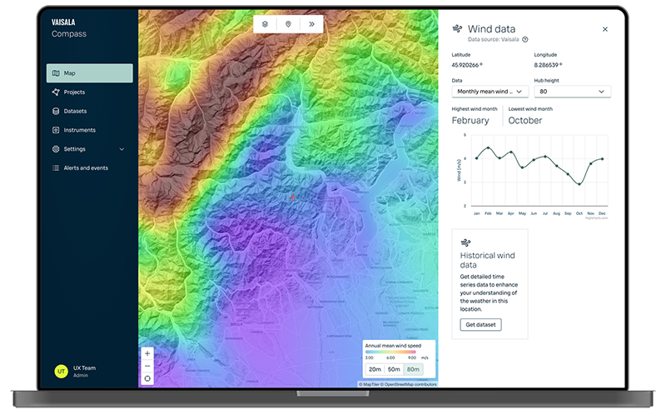Click the Datasets database icon
The image size is (666, 415).
[x=56, y=111]
